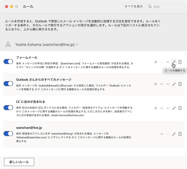187x169 pixels.
Task: Edit the CC に自分が含まれる rule
Action: (x=174, y=108)
